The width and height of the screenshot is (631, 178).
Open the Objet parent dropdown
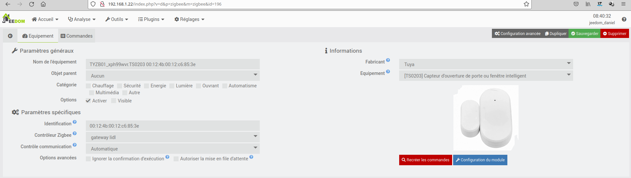point(173,76)
